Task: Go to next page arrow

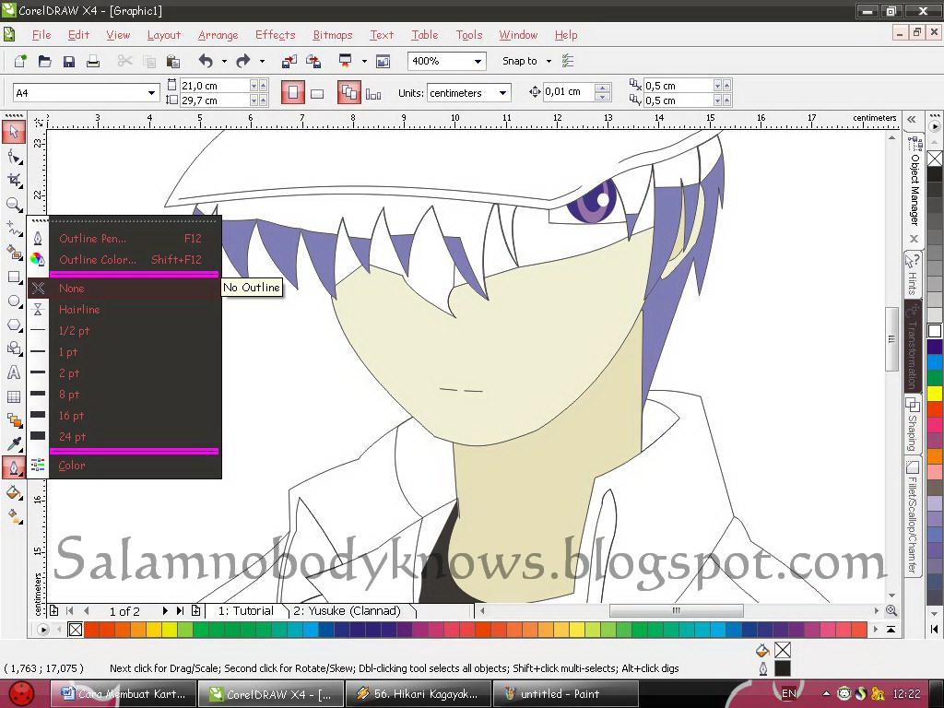Action: tap(164, 610)
